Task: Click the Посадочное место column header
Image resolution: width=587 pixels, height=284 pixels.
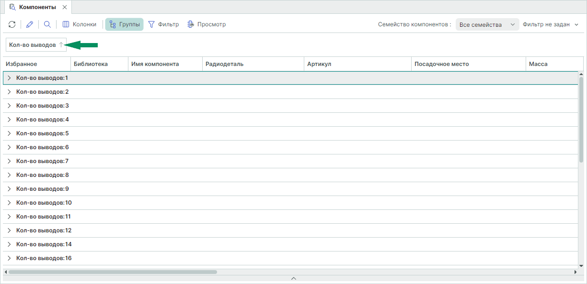Action: pyautogui.click(x=441, y=64)
